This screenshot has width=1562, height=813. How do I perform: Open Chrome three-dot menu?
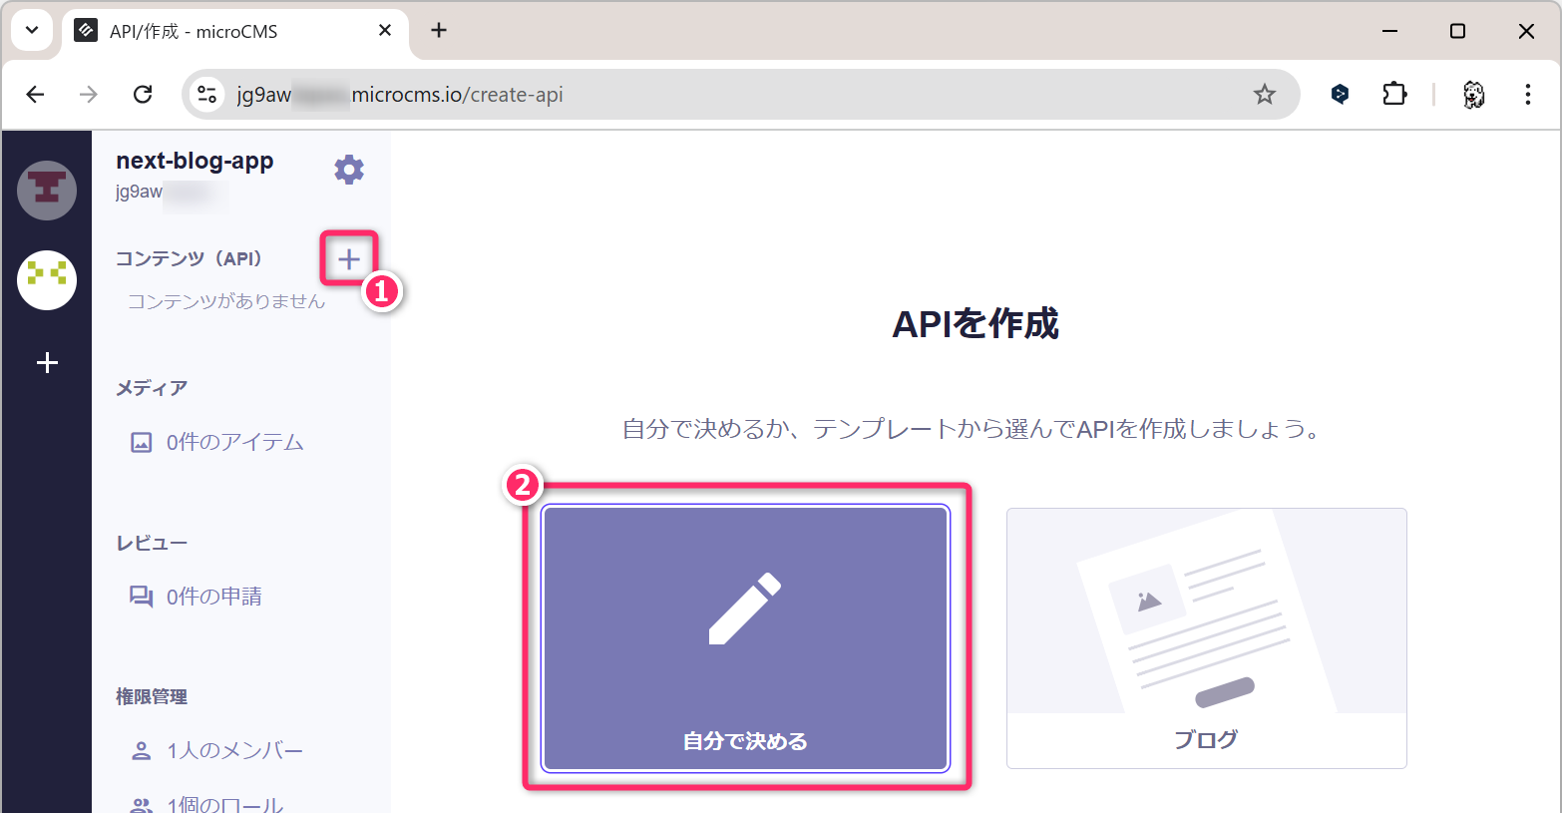pyautogui.click(x=1527, y=95)
